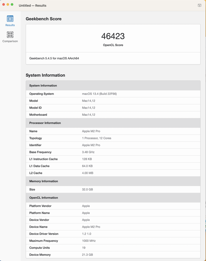This screenshot has height=261, width=206.
Task: Select the 32.0 GB memory size value
Action: (87, 190)
